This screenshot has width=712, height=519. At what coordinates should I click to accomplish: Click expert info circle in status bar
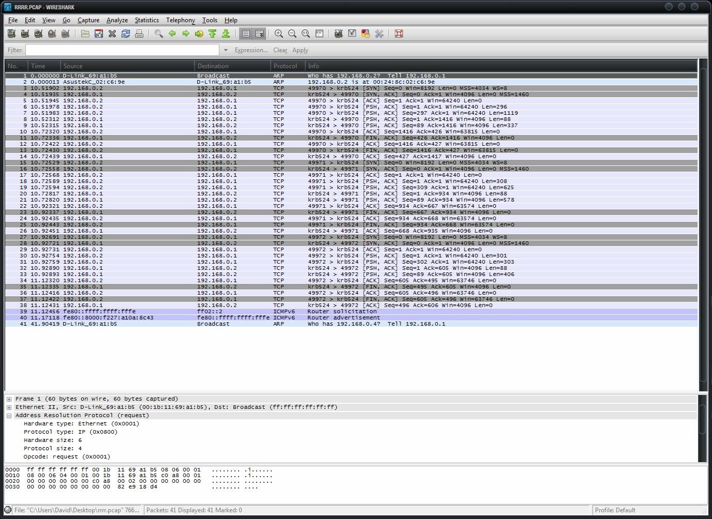(x=8, y=510)
